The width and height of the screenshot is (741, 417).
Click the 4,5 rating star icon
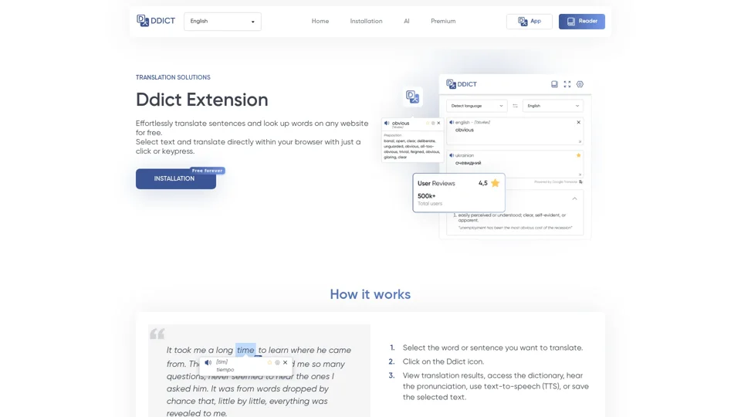coord(495,183)
